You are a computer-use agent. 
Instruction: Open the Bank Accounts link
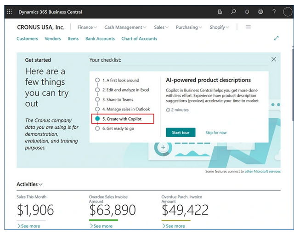click(x=100, y=39)
